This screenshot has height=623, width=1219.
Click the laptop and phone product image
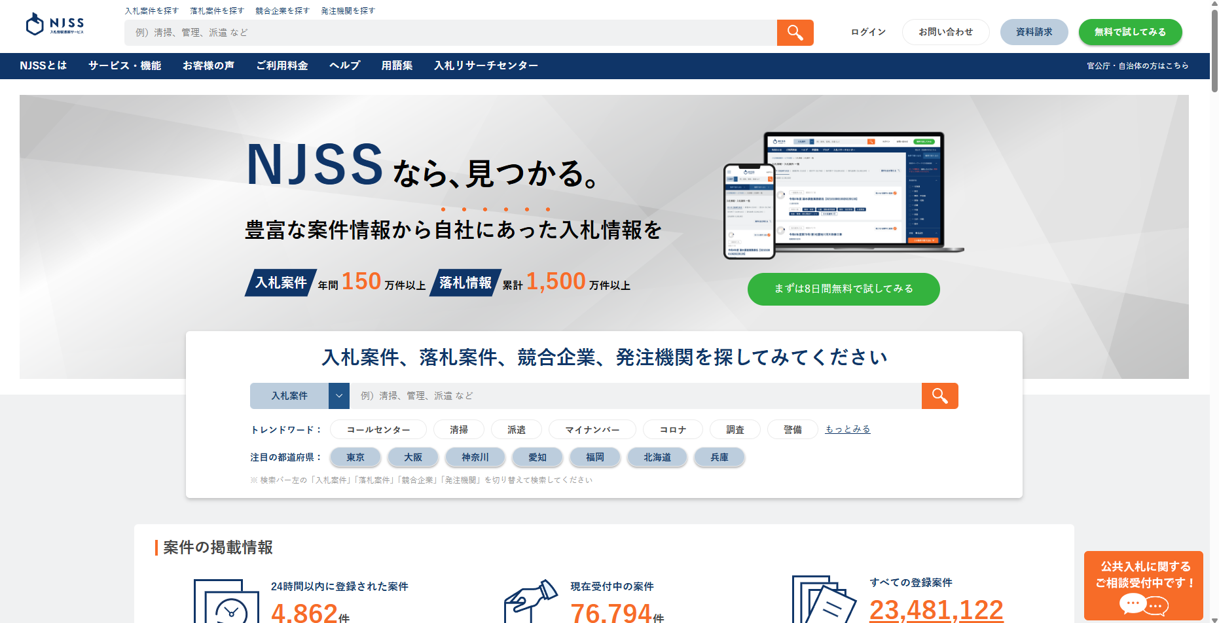coord(843,195)
